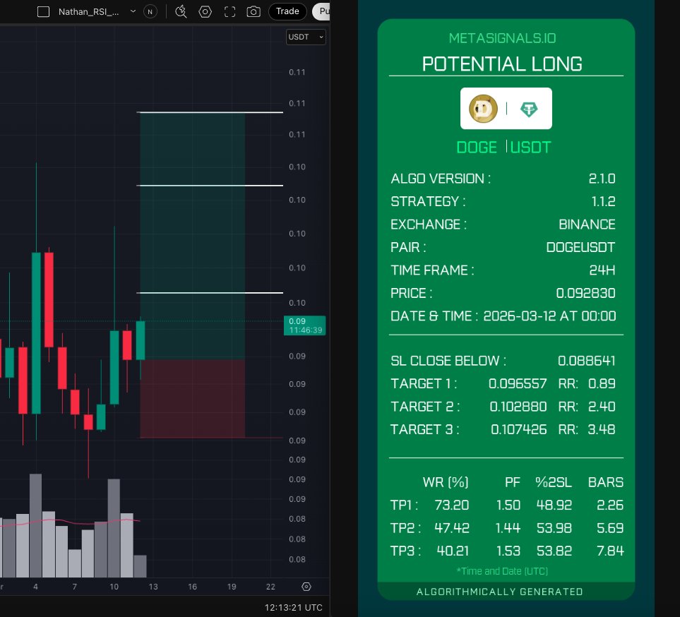Click the green USDT ticker text in card
Image resolution: width=680 pixels, height=617 pixels.
click(x=530, y=148)
